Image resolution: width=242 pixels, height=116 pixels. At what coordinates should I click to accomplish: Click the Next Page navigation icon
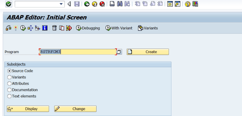(152, 4)
